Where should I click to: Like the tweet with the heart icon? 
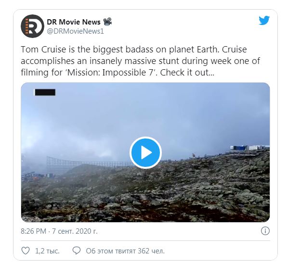coord(26,251)
